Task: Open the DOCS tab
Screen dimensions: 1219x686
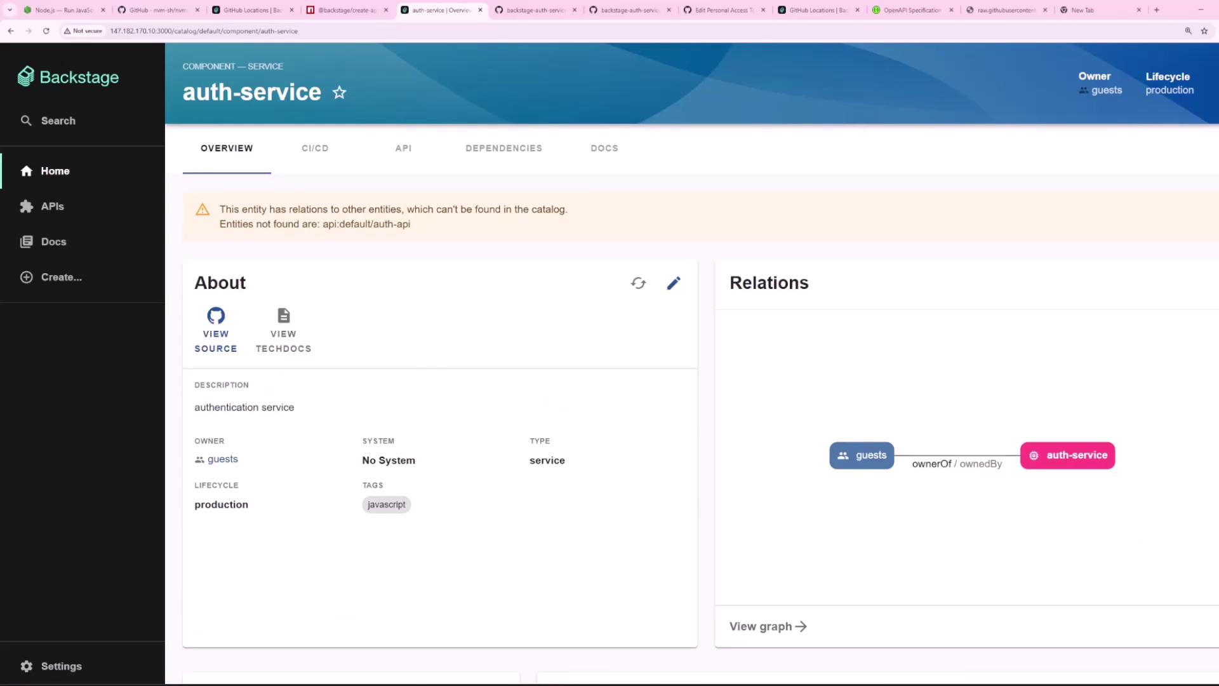Action: tap(604, 148)
